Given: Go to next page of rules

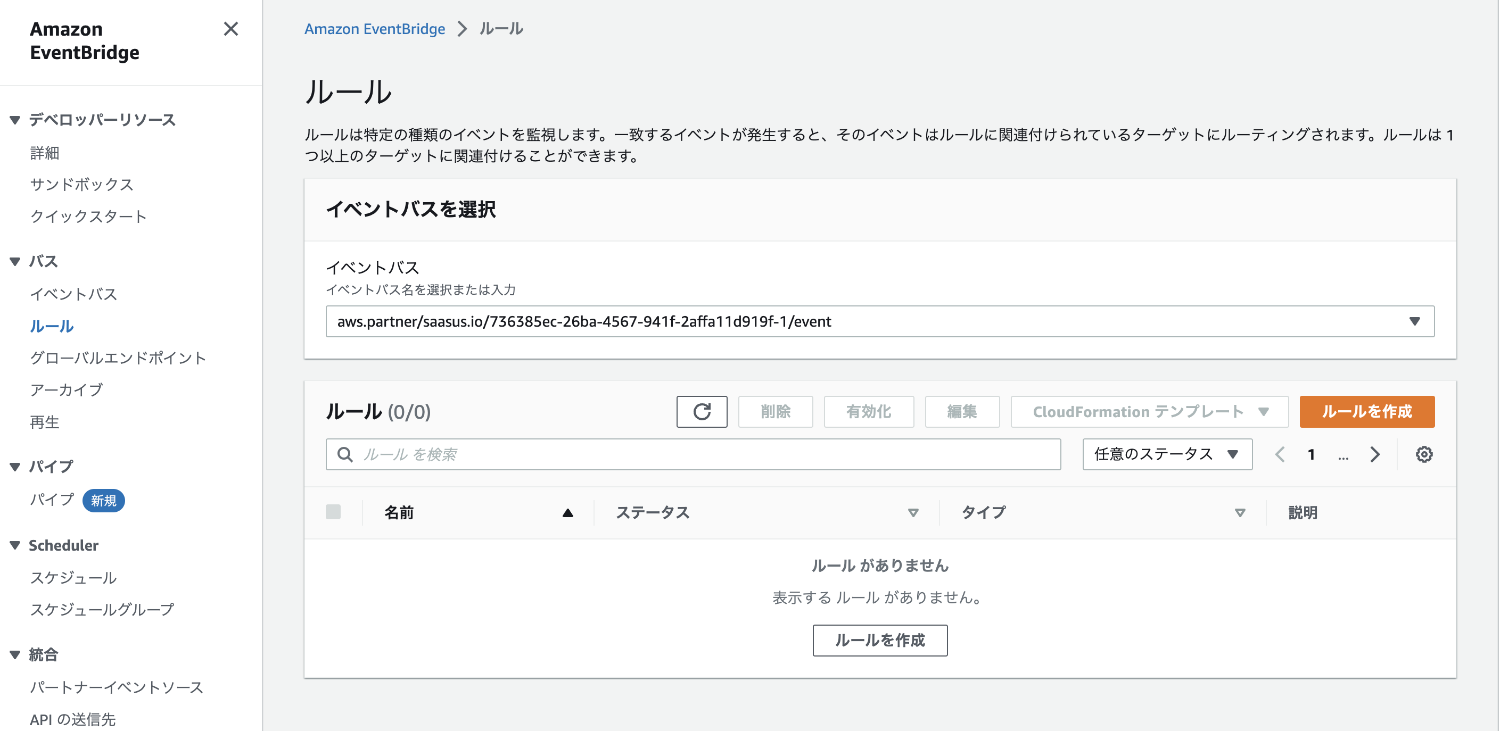Looking at the screenshot, I should [x=1375, y=454].
